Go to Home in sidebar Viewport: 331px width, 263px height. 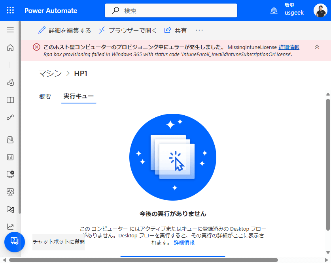tap(10, 48)
